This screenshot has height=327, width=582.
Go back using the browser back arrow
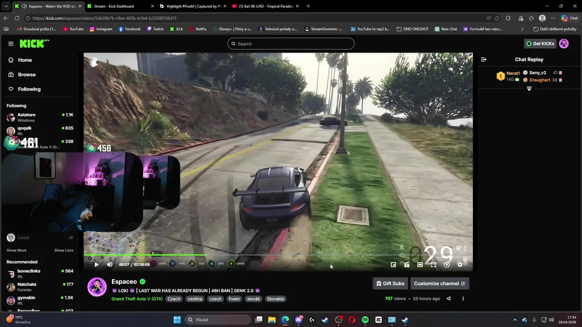[x=6, y=18]
